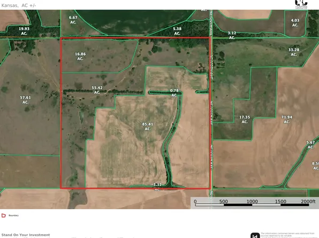The height and width of the screenshot is (238, 319).
Task: Click the '33.28 AC.' parcel label
Action: pos(293,52)
